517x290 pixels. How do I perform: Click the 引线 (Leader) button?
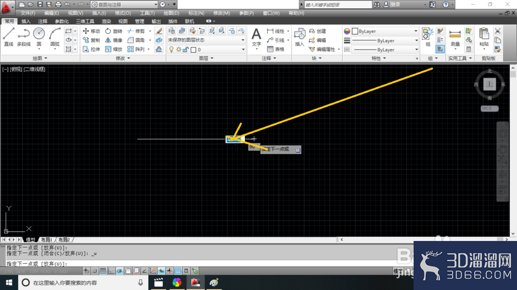pos(276,40)
